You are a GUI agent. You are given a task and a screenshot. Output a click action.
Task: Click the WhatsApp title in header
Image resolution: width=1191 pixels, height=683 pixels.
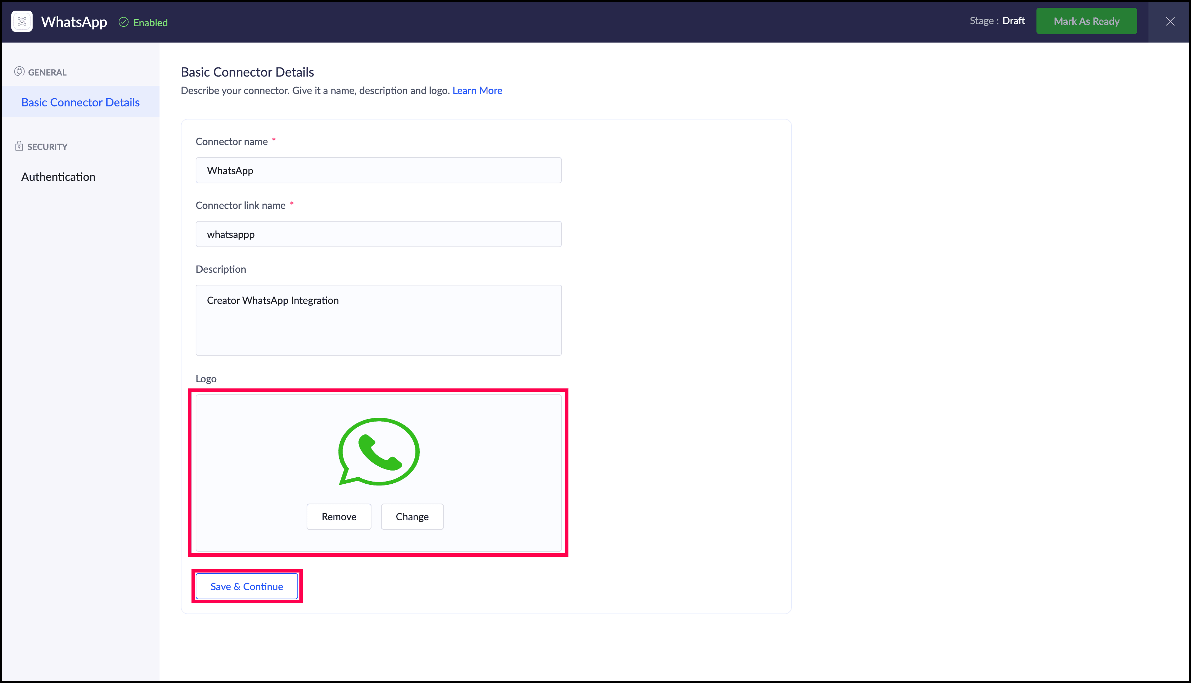click(74, 22)
